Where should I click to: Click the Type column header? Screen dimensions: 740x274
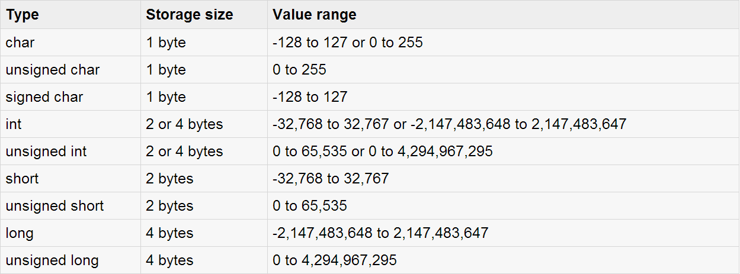tap(23, 15)
